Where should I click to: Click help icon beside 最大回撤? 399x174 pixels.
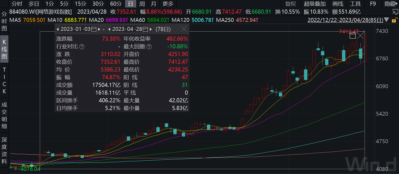pos(149,47)
